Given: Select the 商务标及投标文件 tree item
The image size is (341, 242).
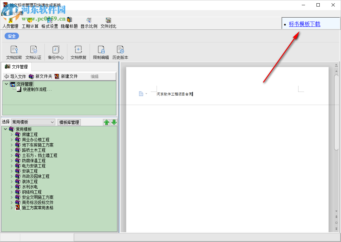Looking at the screenshot, I should click(38, 202).
